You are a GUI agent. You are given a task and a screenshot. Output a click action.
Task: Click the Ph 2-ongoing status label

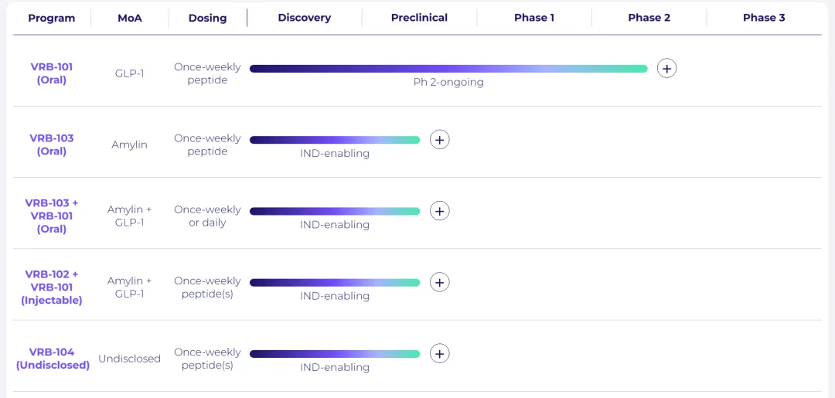(x=448, y=83)
